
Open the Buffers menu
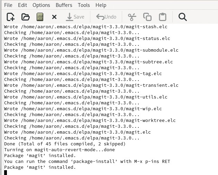pyautogui.click(x=64, y=5)
